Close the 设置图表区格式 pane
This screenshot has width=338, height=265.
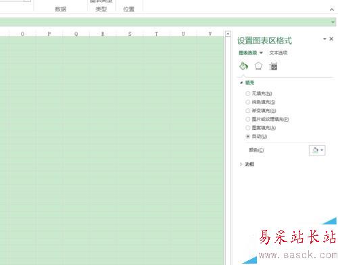pyautogui.click(x=331, y=39)
